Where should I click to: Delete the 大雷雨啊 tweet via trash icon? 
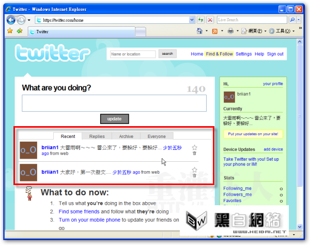[x=195, y=153]
